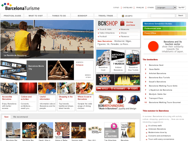The height and width of the screenshot is (141, 188).
Task: Focus the search input field
Action: (163, 16)
